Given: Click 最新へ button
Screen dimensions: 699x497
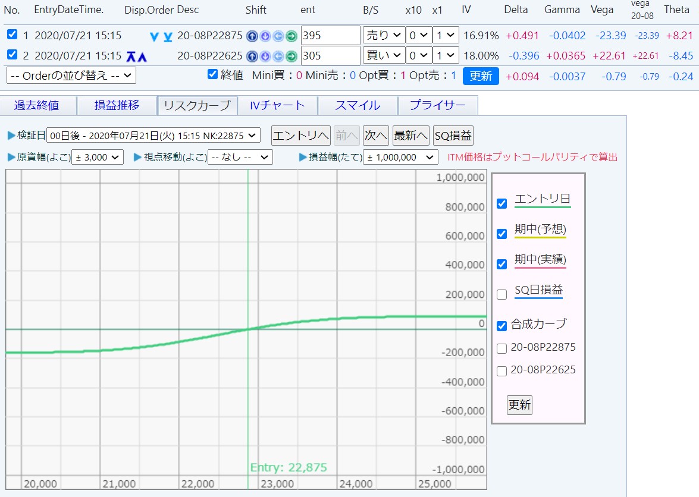Looking at the screenshot, I should 411,136.
